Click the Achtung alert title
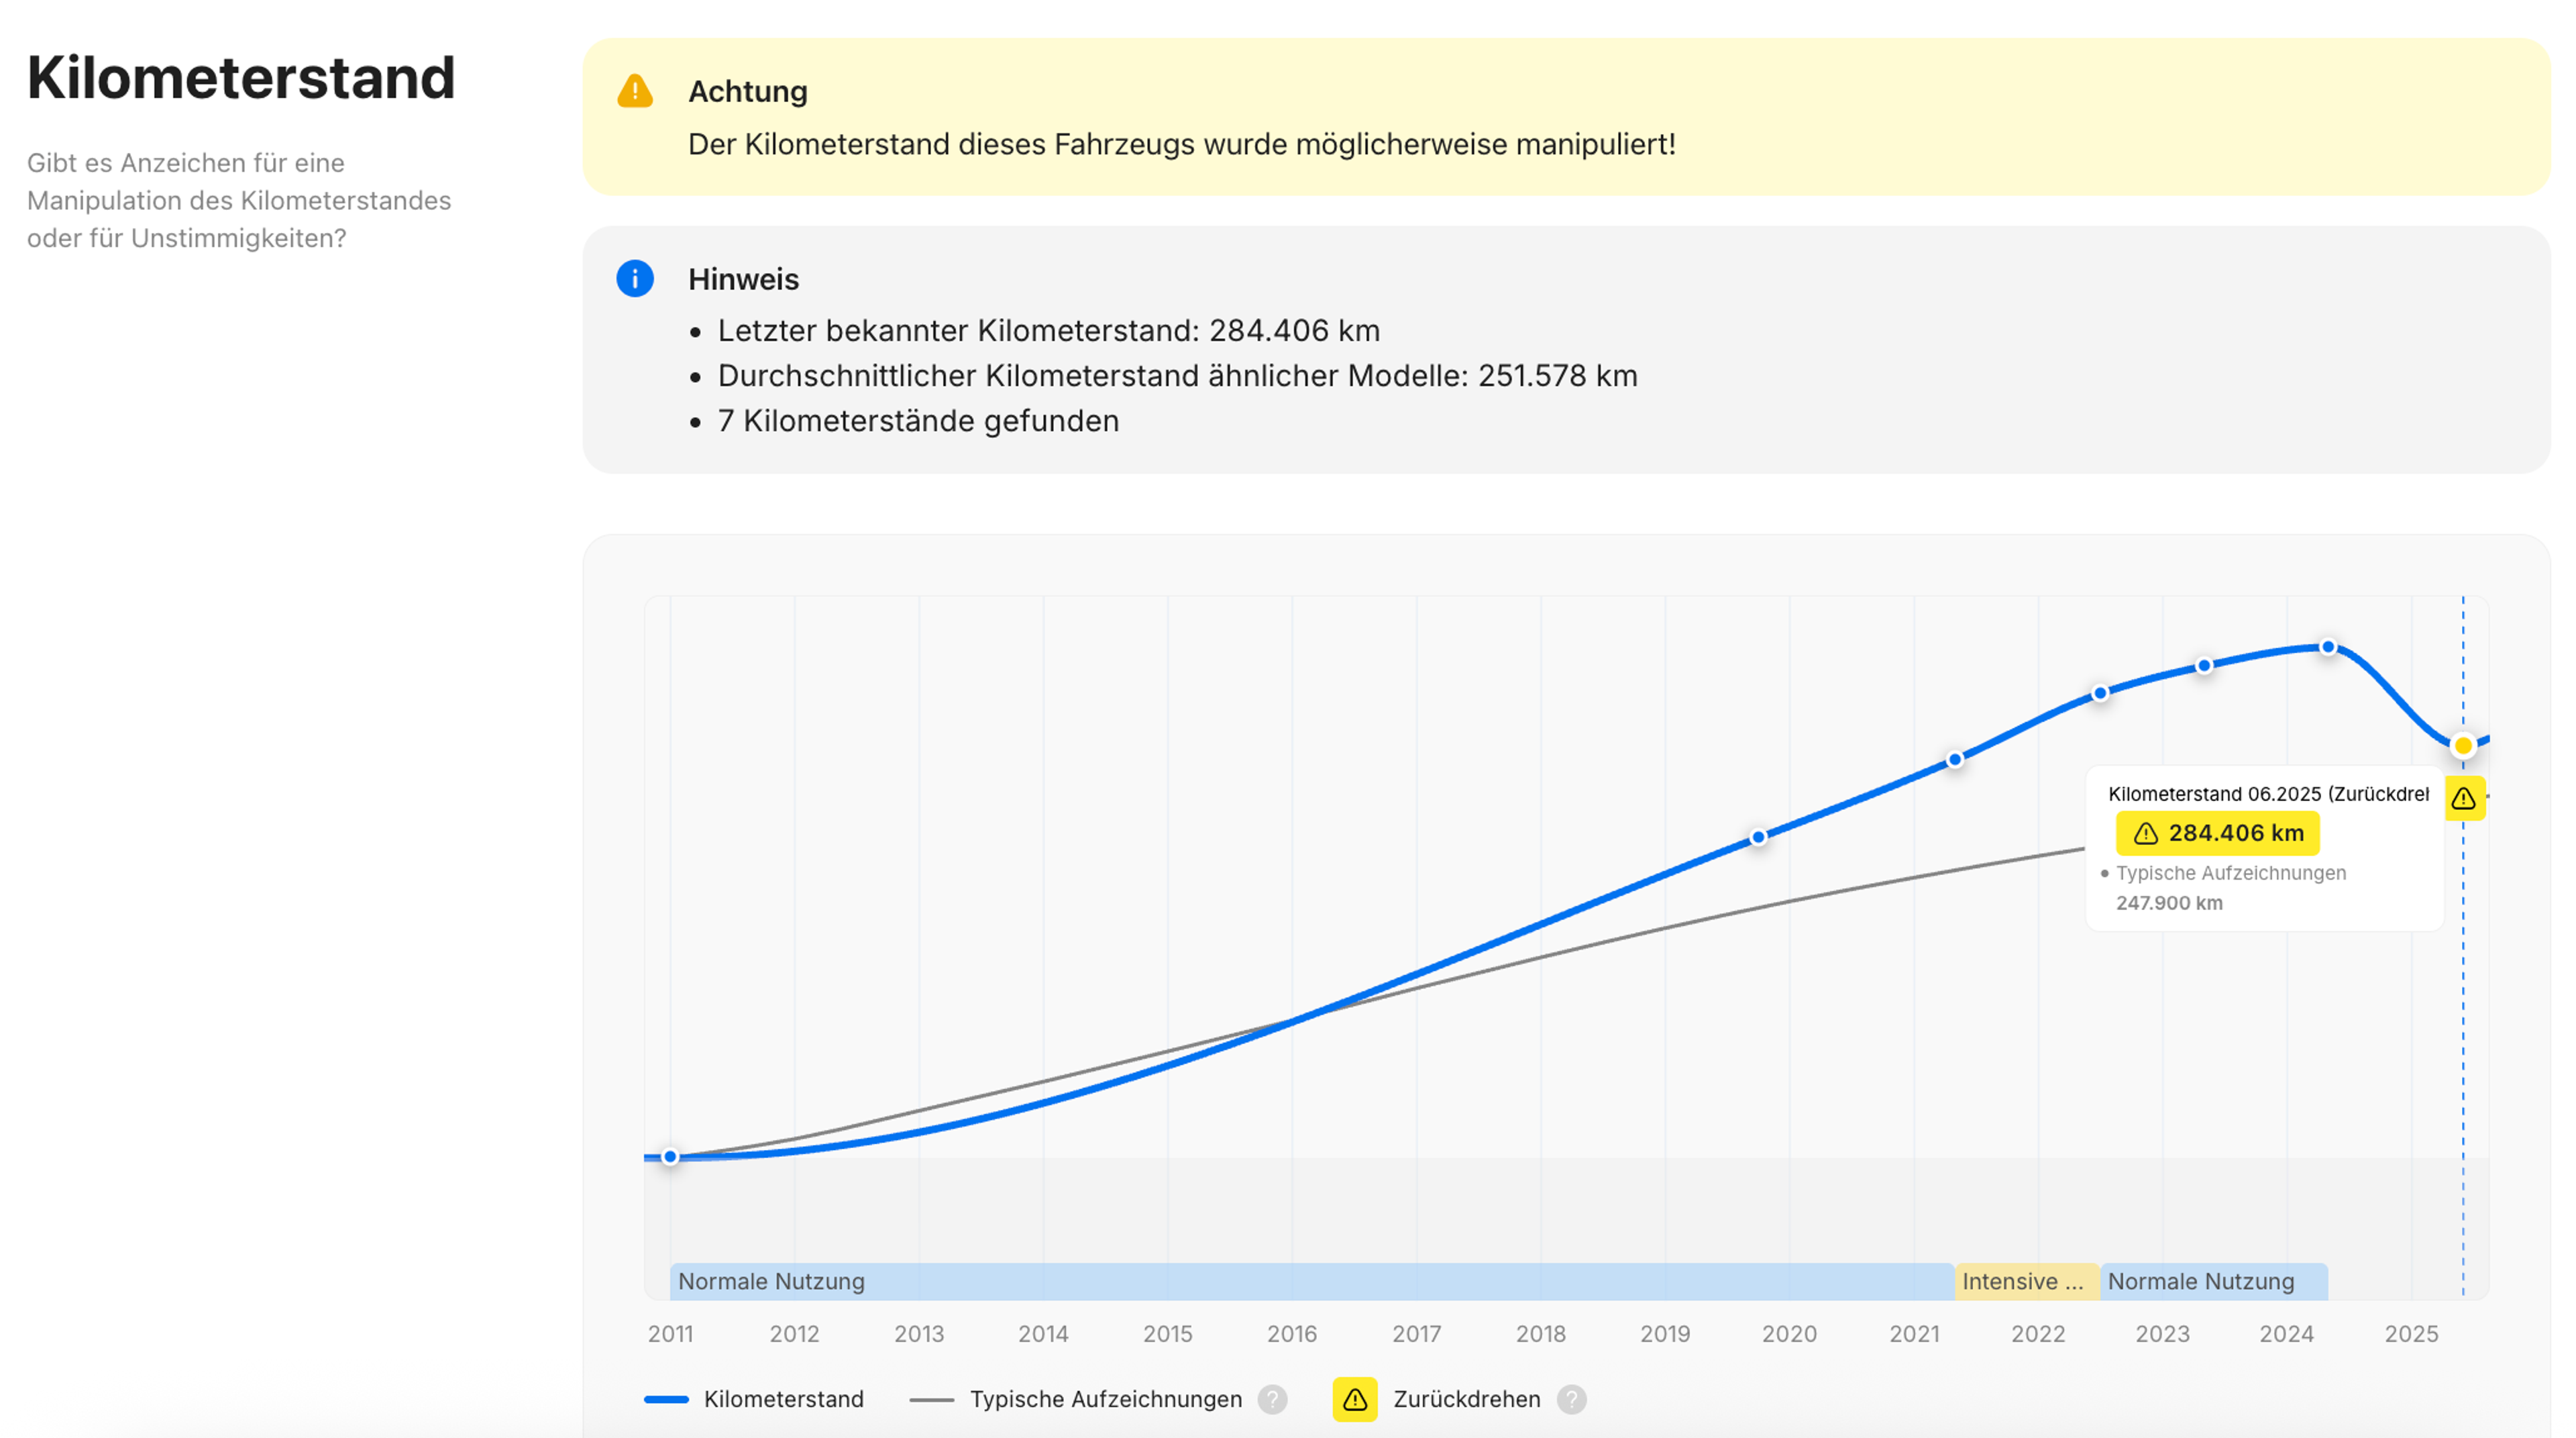This screenshot has height=1438, width=2576. [748, 91]
